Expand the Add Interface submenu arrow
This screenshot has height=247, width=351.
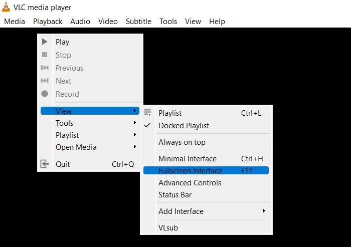pyautogui.click(x=264, y=211)
